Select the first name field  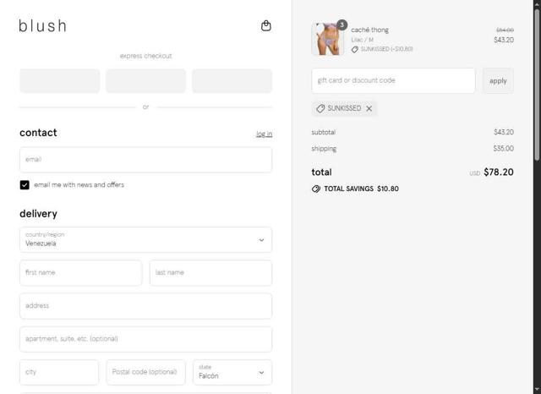(80, 273)
